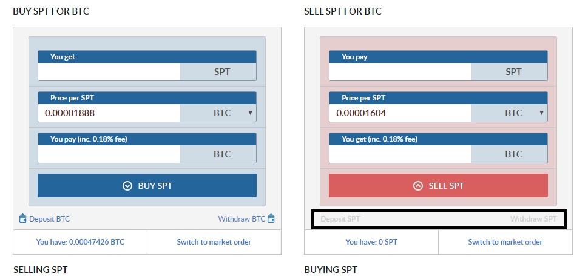
Task: Click the Deposit BTC wallet icon
Action: [x=22, y=218]
